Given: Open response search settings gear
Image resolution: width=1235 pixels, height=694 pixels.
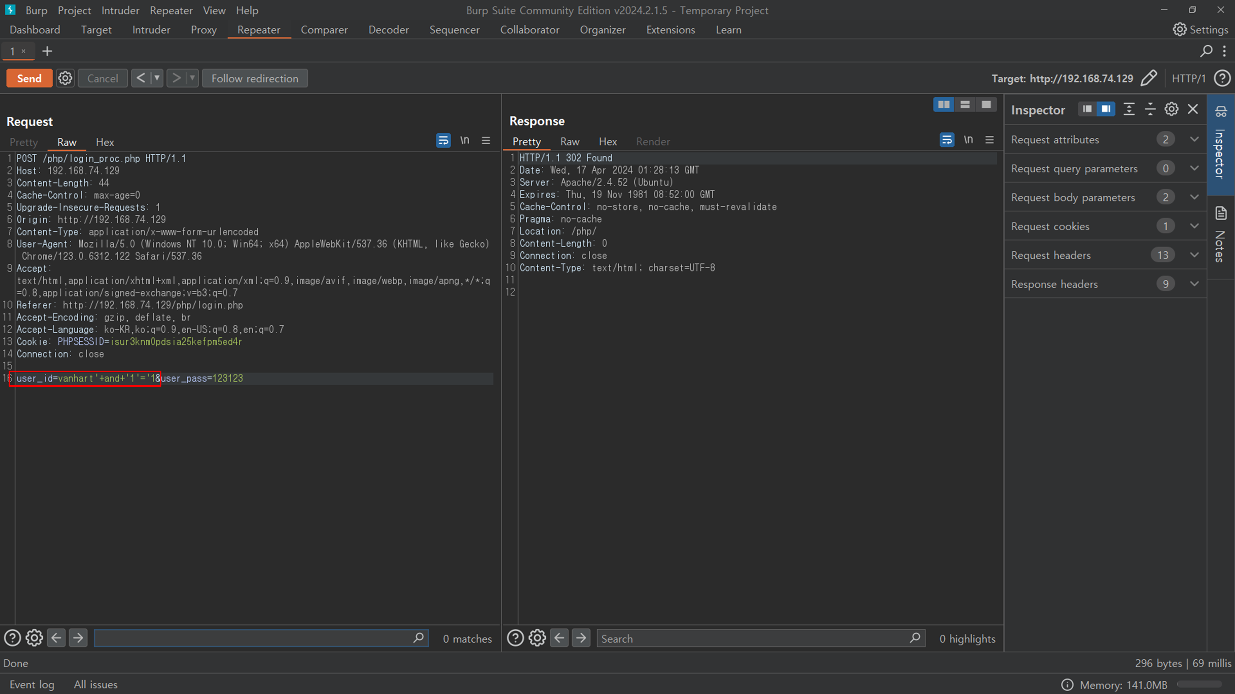Looking at the screenshot, I should (537, 638).
